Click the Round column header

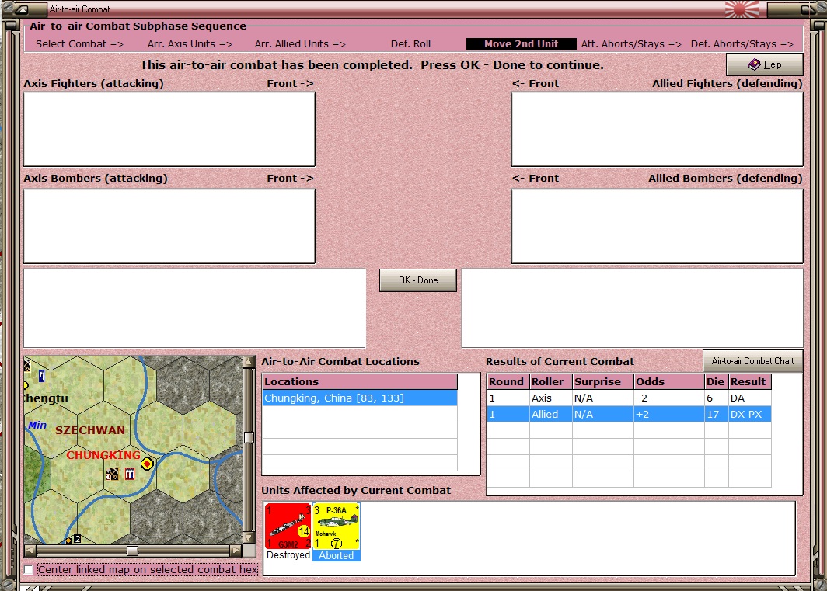(508, 381)
